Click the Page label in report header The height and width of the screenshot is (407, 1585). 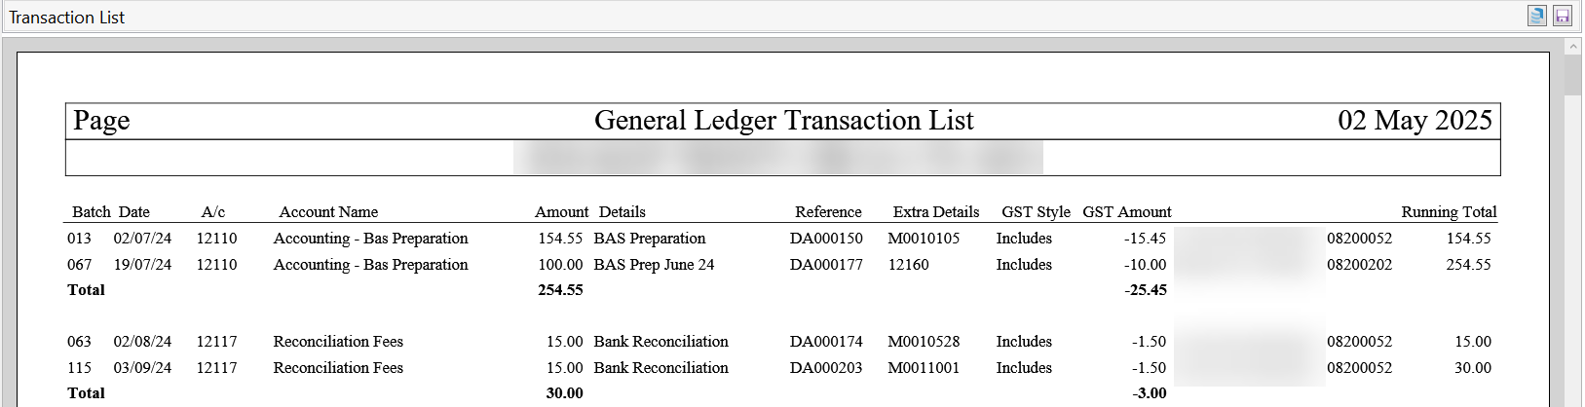[101, 120]
